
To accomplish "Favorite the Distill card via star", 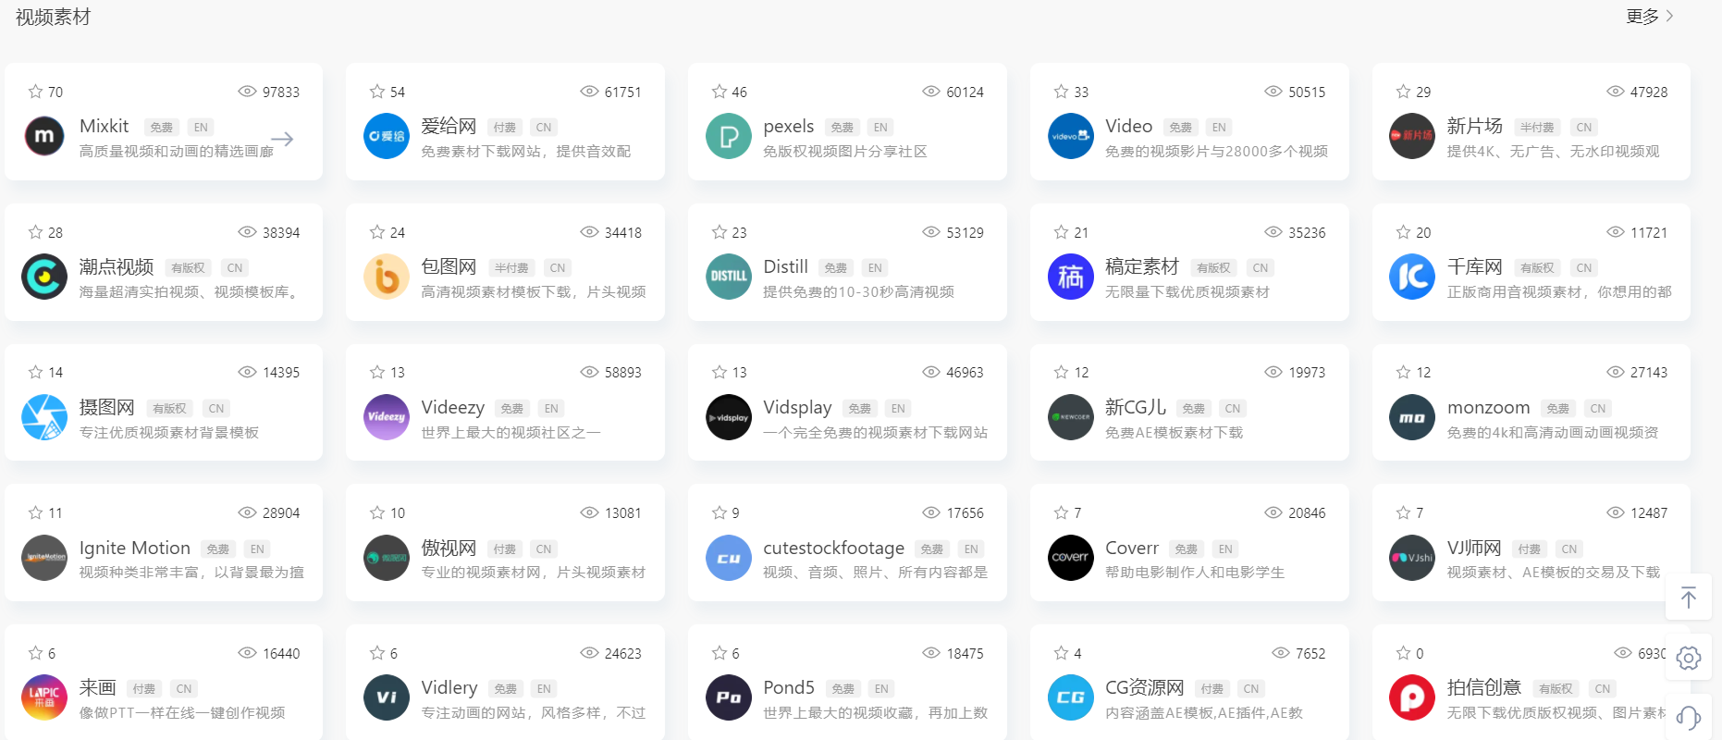I will pos(720,232).
